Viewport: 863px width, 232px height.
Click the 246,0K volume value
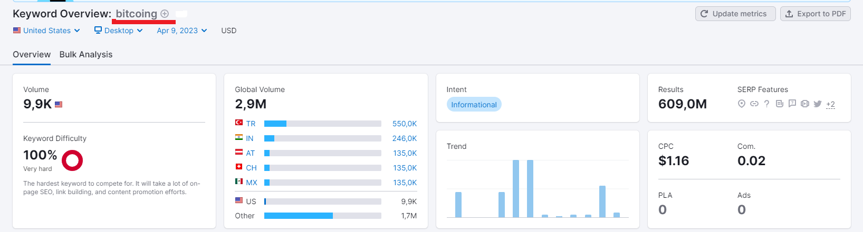405,138
